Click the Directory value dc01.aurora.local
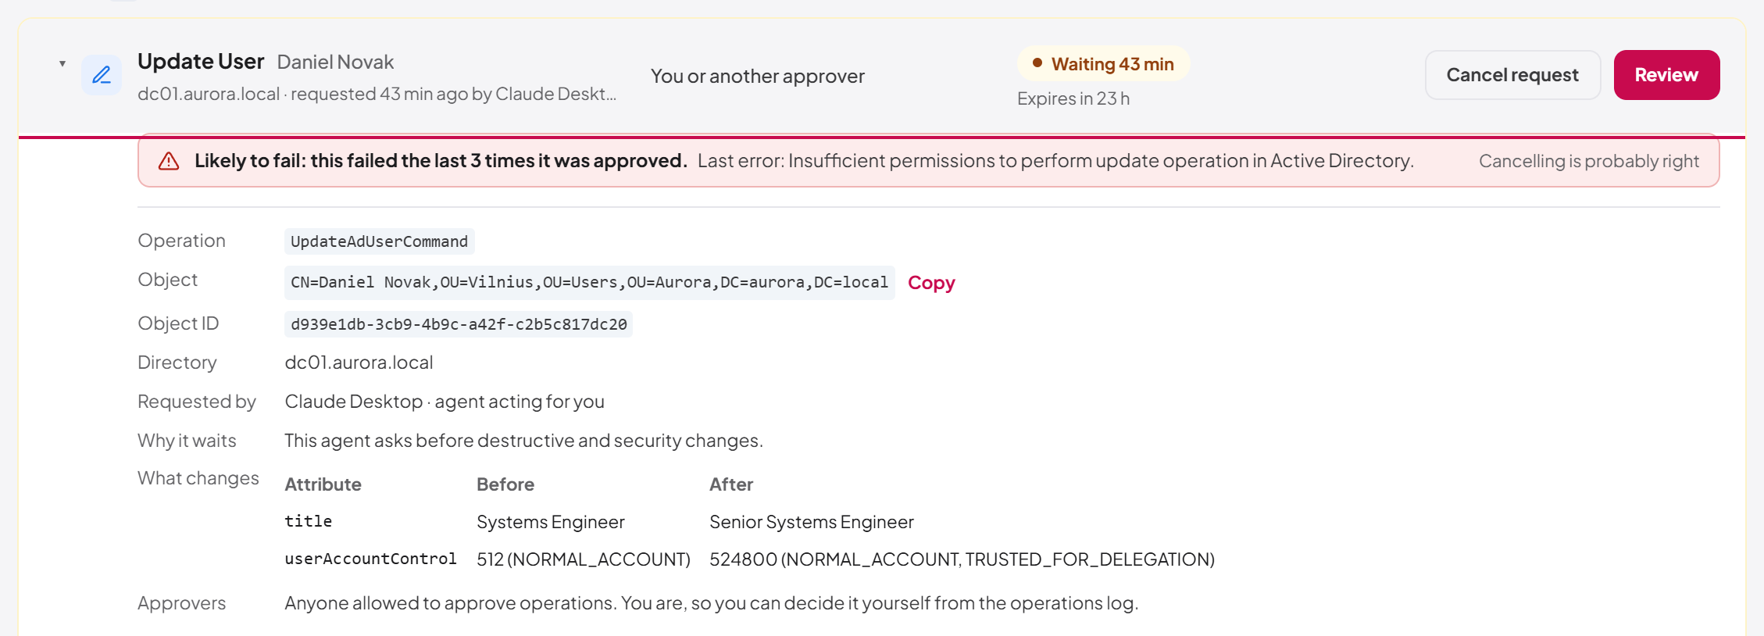This screenshot has height=636, width=1764. [x=359, y=363]
